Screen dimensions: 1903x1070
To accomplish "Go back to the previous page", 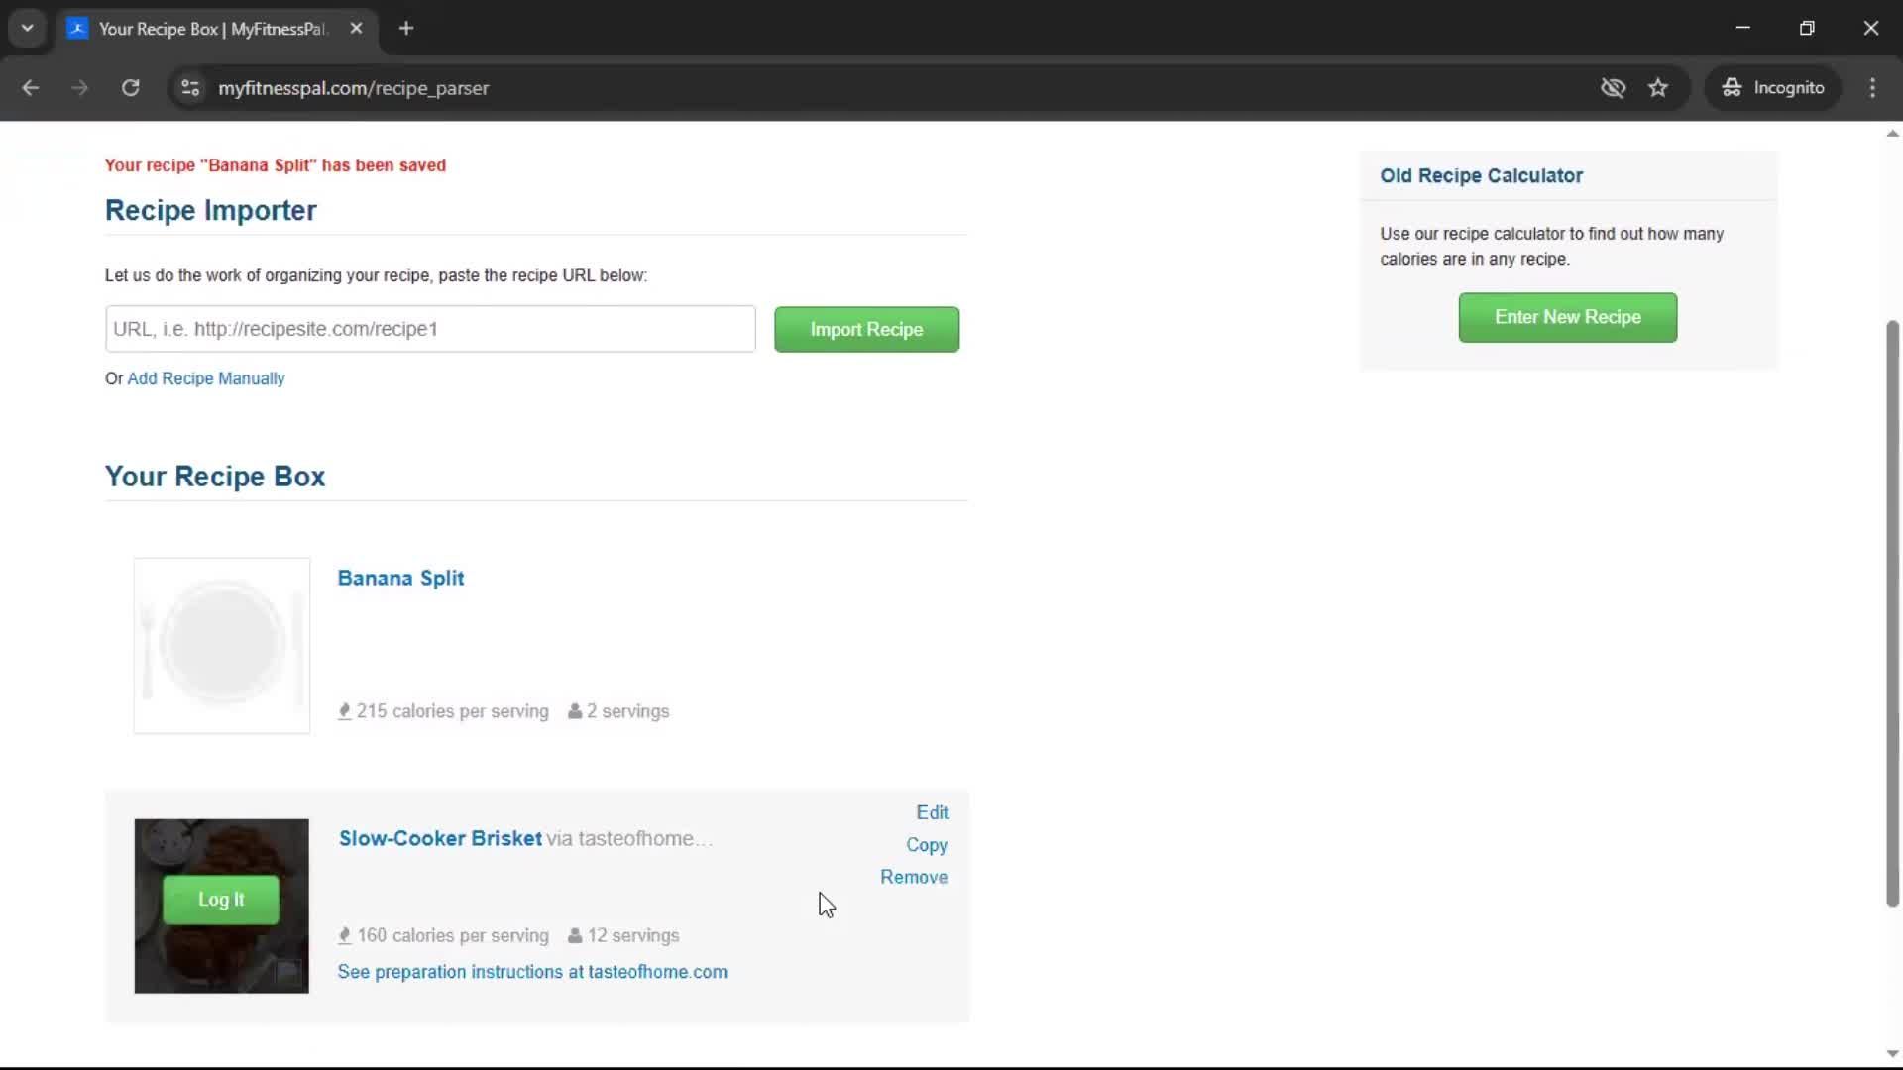I will tap(30, 88).
